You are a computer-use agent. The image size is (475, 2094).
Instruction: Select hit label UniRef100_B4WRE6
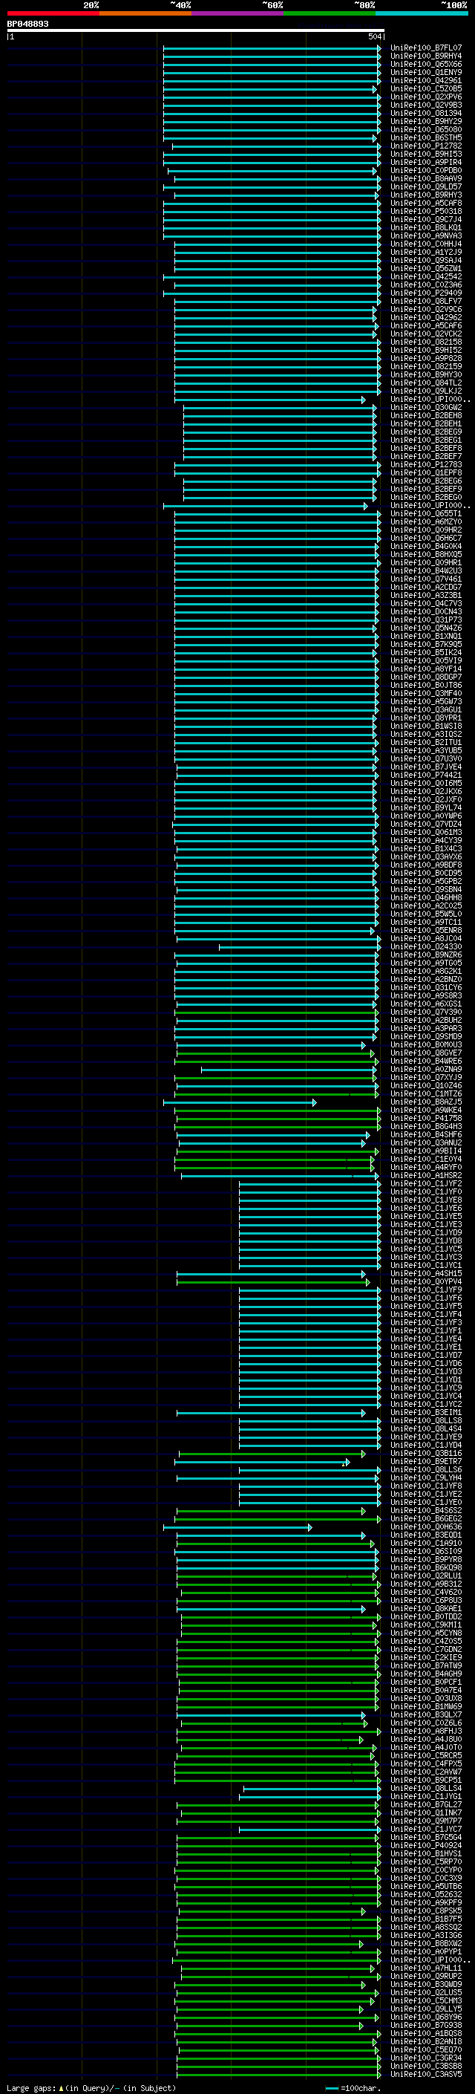tap(425, 1061)
